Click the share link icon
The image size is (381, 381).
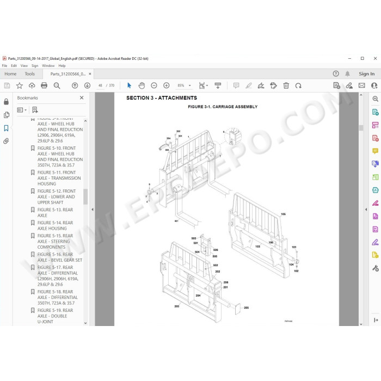click(349, 85)
